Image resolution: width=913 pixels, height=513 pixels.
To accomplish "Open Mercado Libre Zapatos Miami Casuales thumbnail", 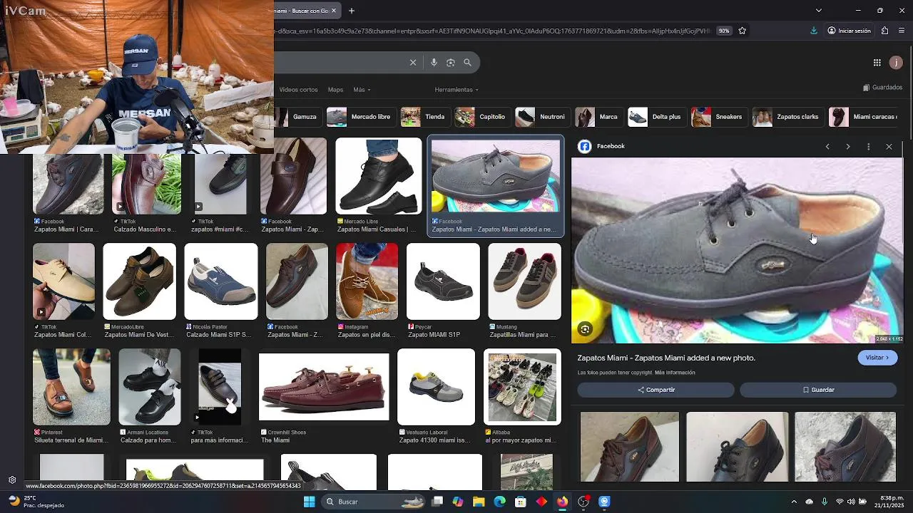I will point(378,176).
